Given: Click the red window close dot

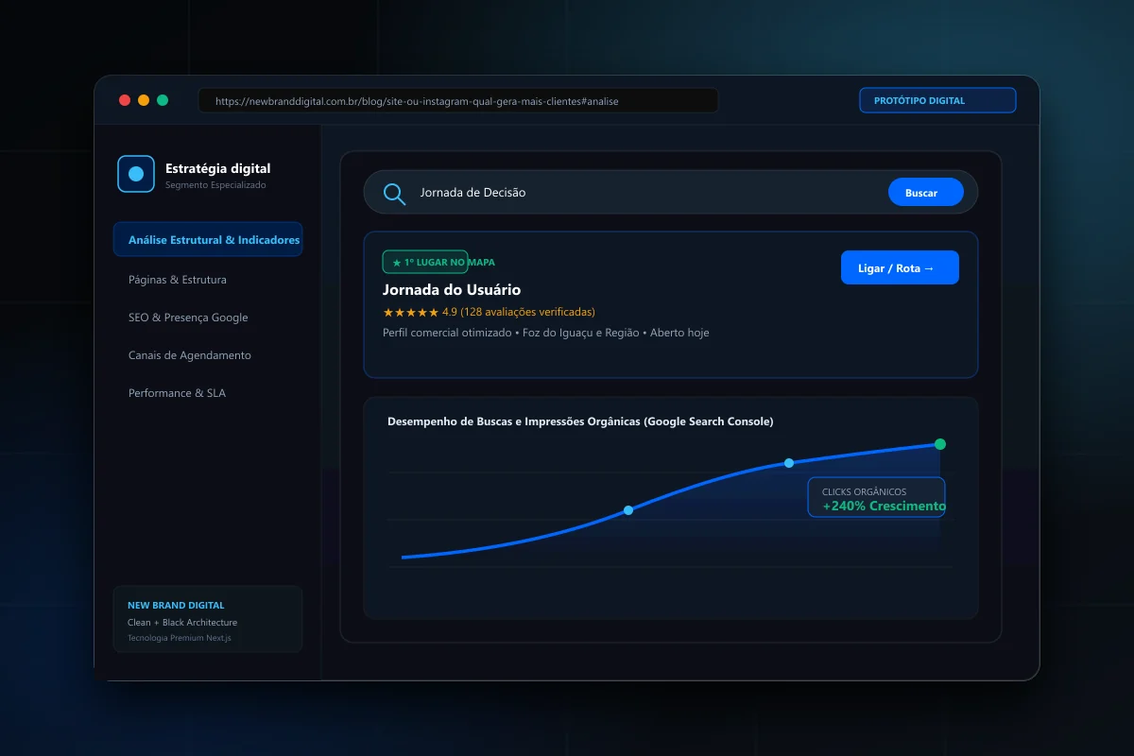Looking at the screenshot, I should pyautogui.click(x=125, y=100).
